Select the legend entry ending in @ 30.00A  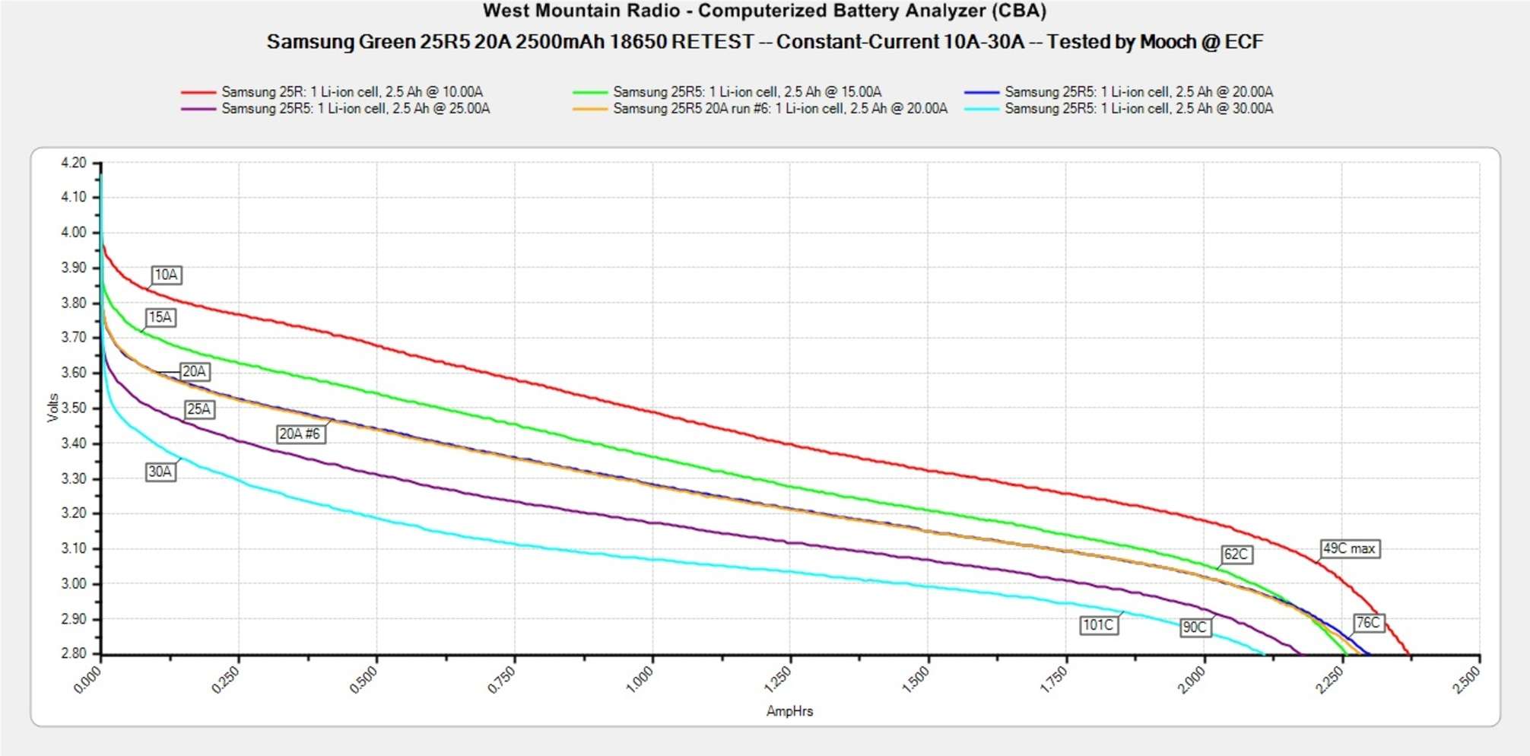click(1139, 109)
